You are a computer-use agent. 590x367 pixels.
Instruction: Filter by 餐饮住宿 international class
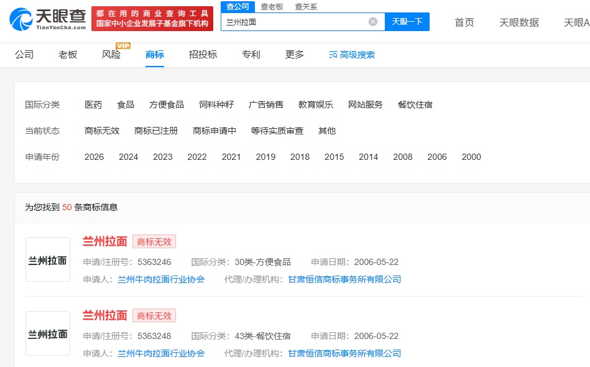415,105
